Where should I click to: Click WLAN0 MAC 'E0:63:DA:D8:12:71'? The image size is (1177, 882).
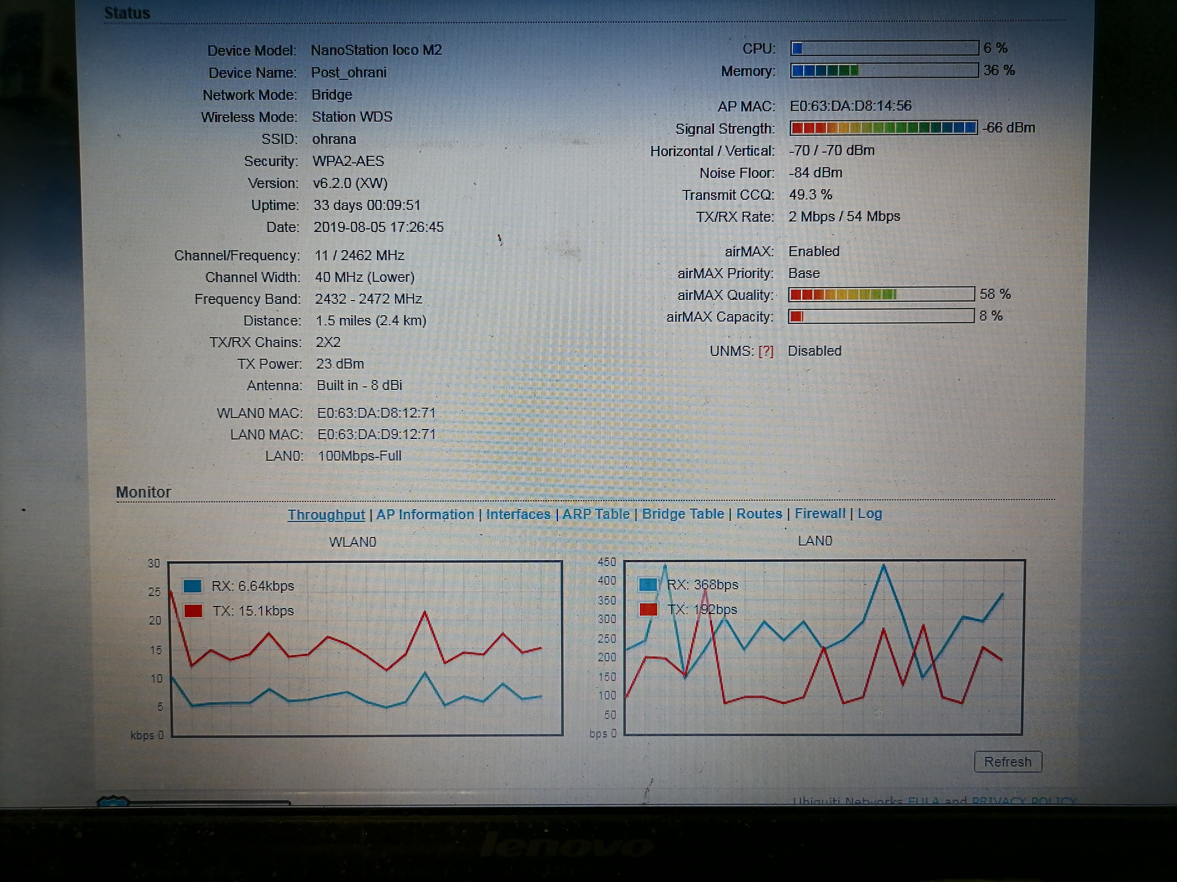(x=376, y=413)
